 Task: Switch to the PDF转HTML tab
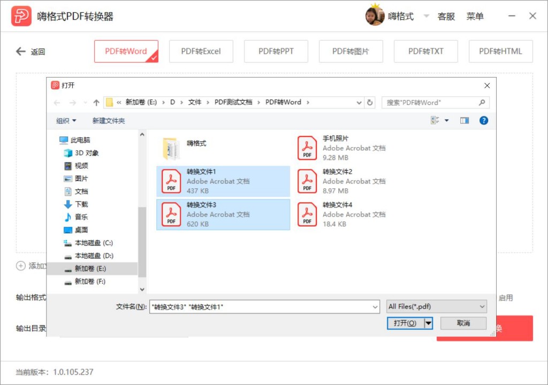500,51
